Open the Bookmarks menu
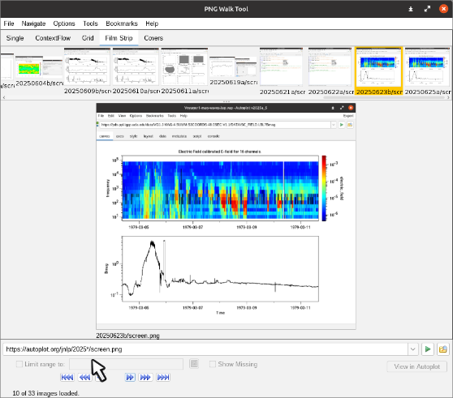The height and width of the screenshot is (398, 453). click(x=122, y=24)
